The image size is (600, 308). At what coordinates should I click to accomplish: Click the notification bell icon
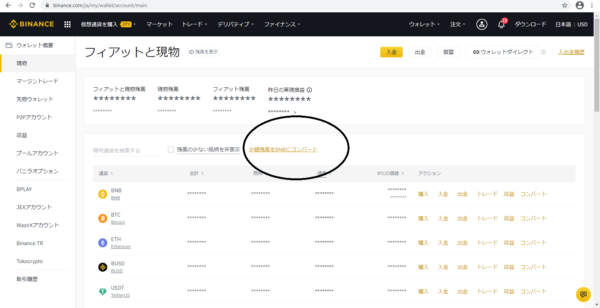501,24
